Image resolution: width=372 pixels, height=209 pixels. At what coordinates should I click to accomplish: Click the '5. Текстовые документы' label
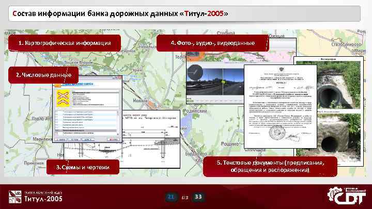coord(270,166)
